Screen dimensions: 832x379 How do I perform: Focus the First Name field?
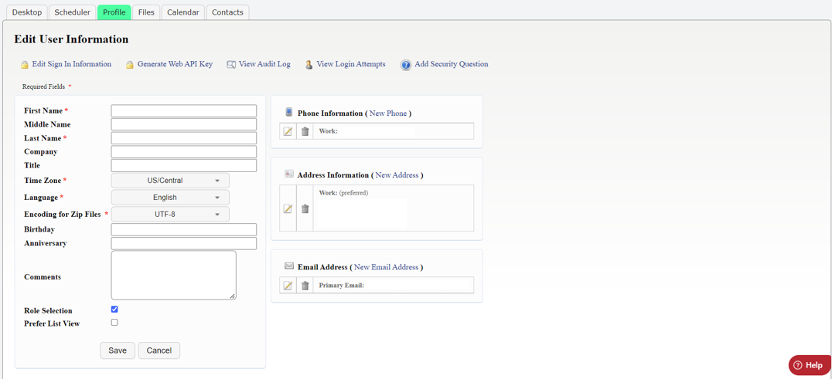(183, 110)
